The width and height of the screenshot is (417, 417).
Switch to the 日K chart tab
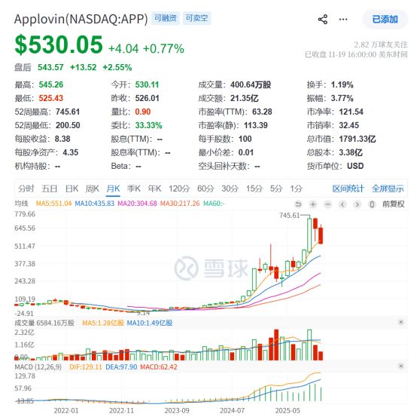[72, 189]
